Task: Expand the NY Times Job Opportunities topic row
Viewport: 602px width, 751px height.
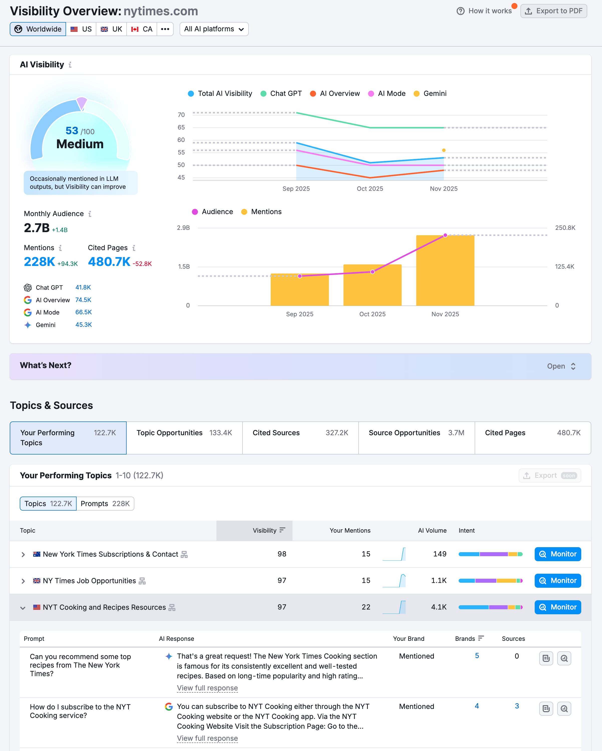Action: (x=23, y=581)
